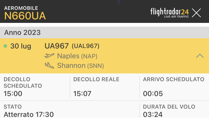Collapse the UA967 flight details chevron
Screen dimensions: 209x118
click(x=200, y=56)
